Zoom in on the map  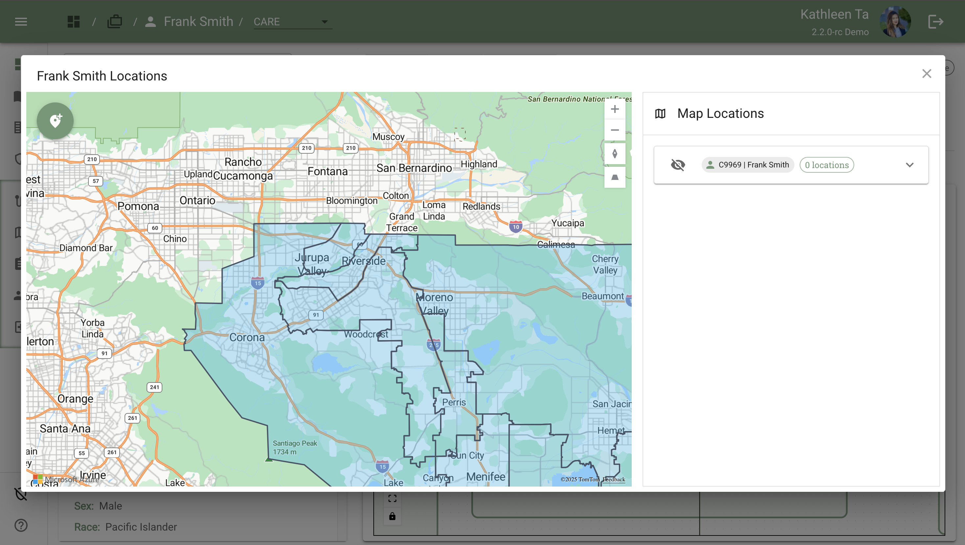pos(614,109)
